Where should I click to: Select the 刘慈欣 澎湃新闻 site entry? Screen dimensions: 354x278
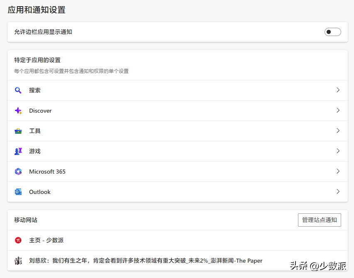178,261
